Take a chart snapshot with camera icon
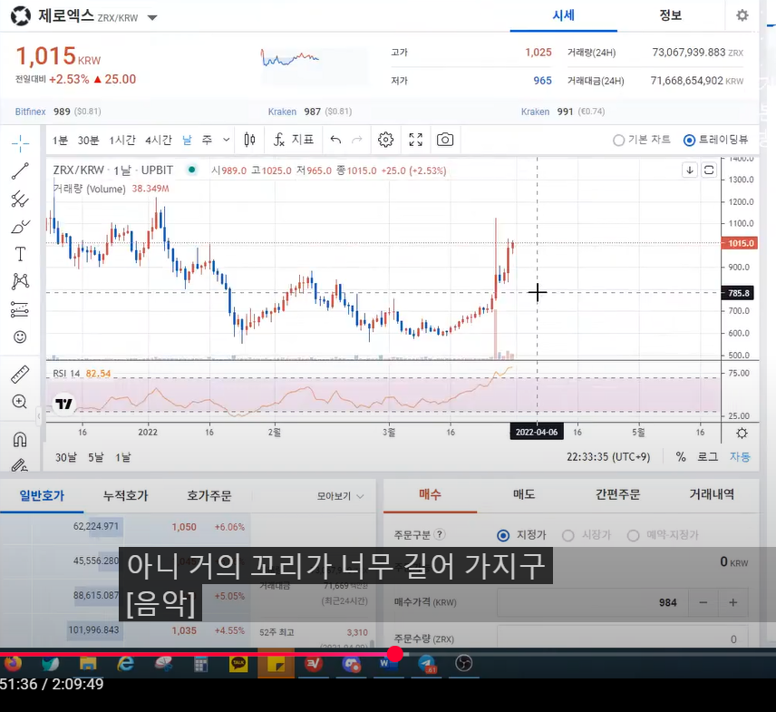 (x=445, y=140)
